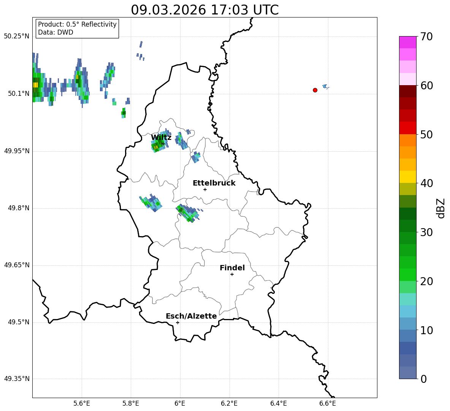
Task: Click the colorbar tick label 0
Action: point(423,379)
